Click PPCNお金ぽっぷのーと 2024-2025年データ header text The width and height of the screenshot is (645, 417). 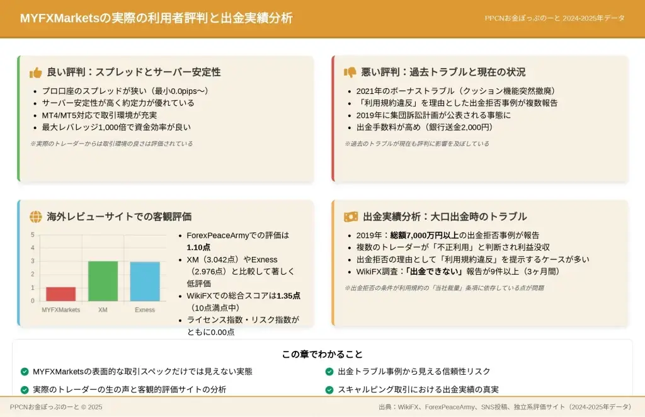coord(554,18)
